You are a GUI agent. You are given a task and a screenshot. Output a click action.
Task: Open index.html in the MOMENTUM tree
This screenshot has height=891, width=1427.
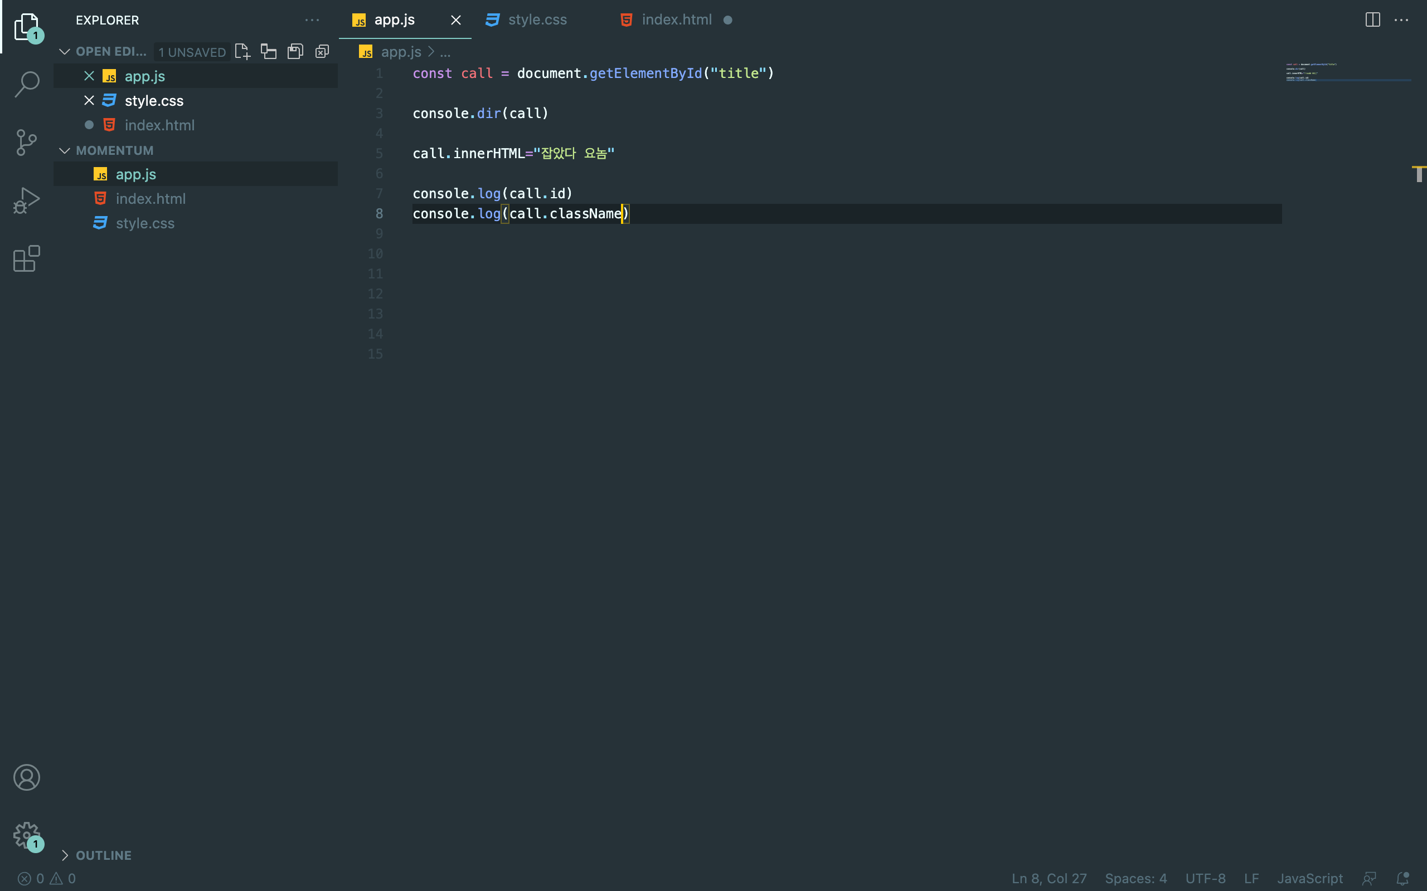(151, 199)
